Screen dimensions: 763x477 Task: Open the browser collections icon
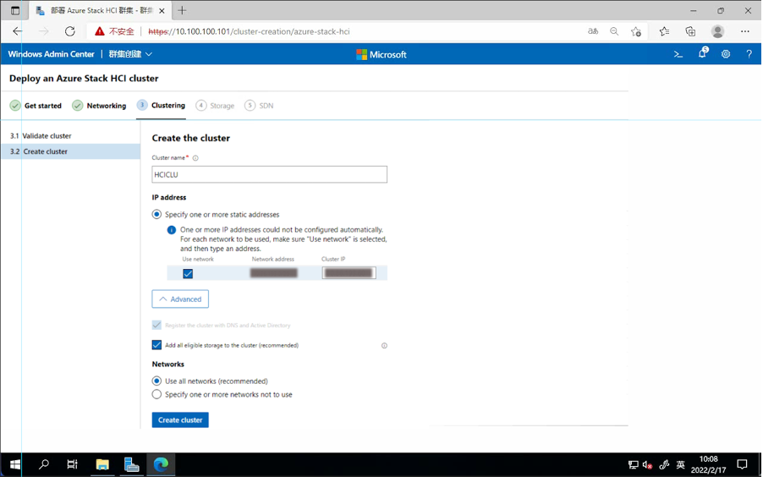tap(690, 31)
